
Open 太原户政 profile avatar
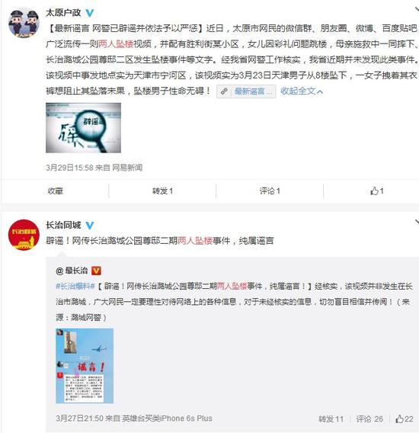click(24, 22)
